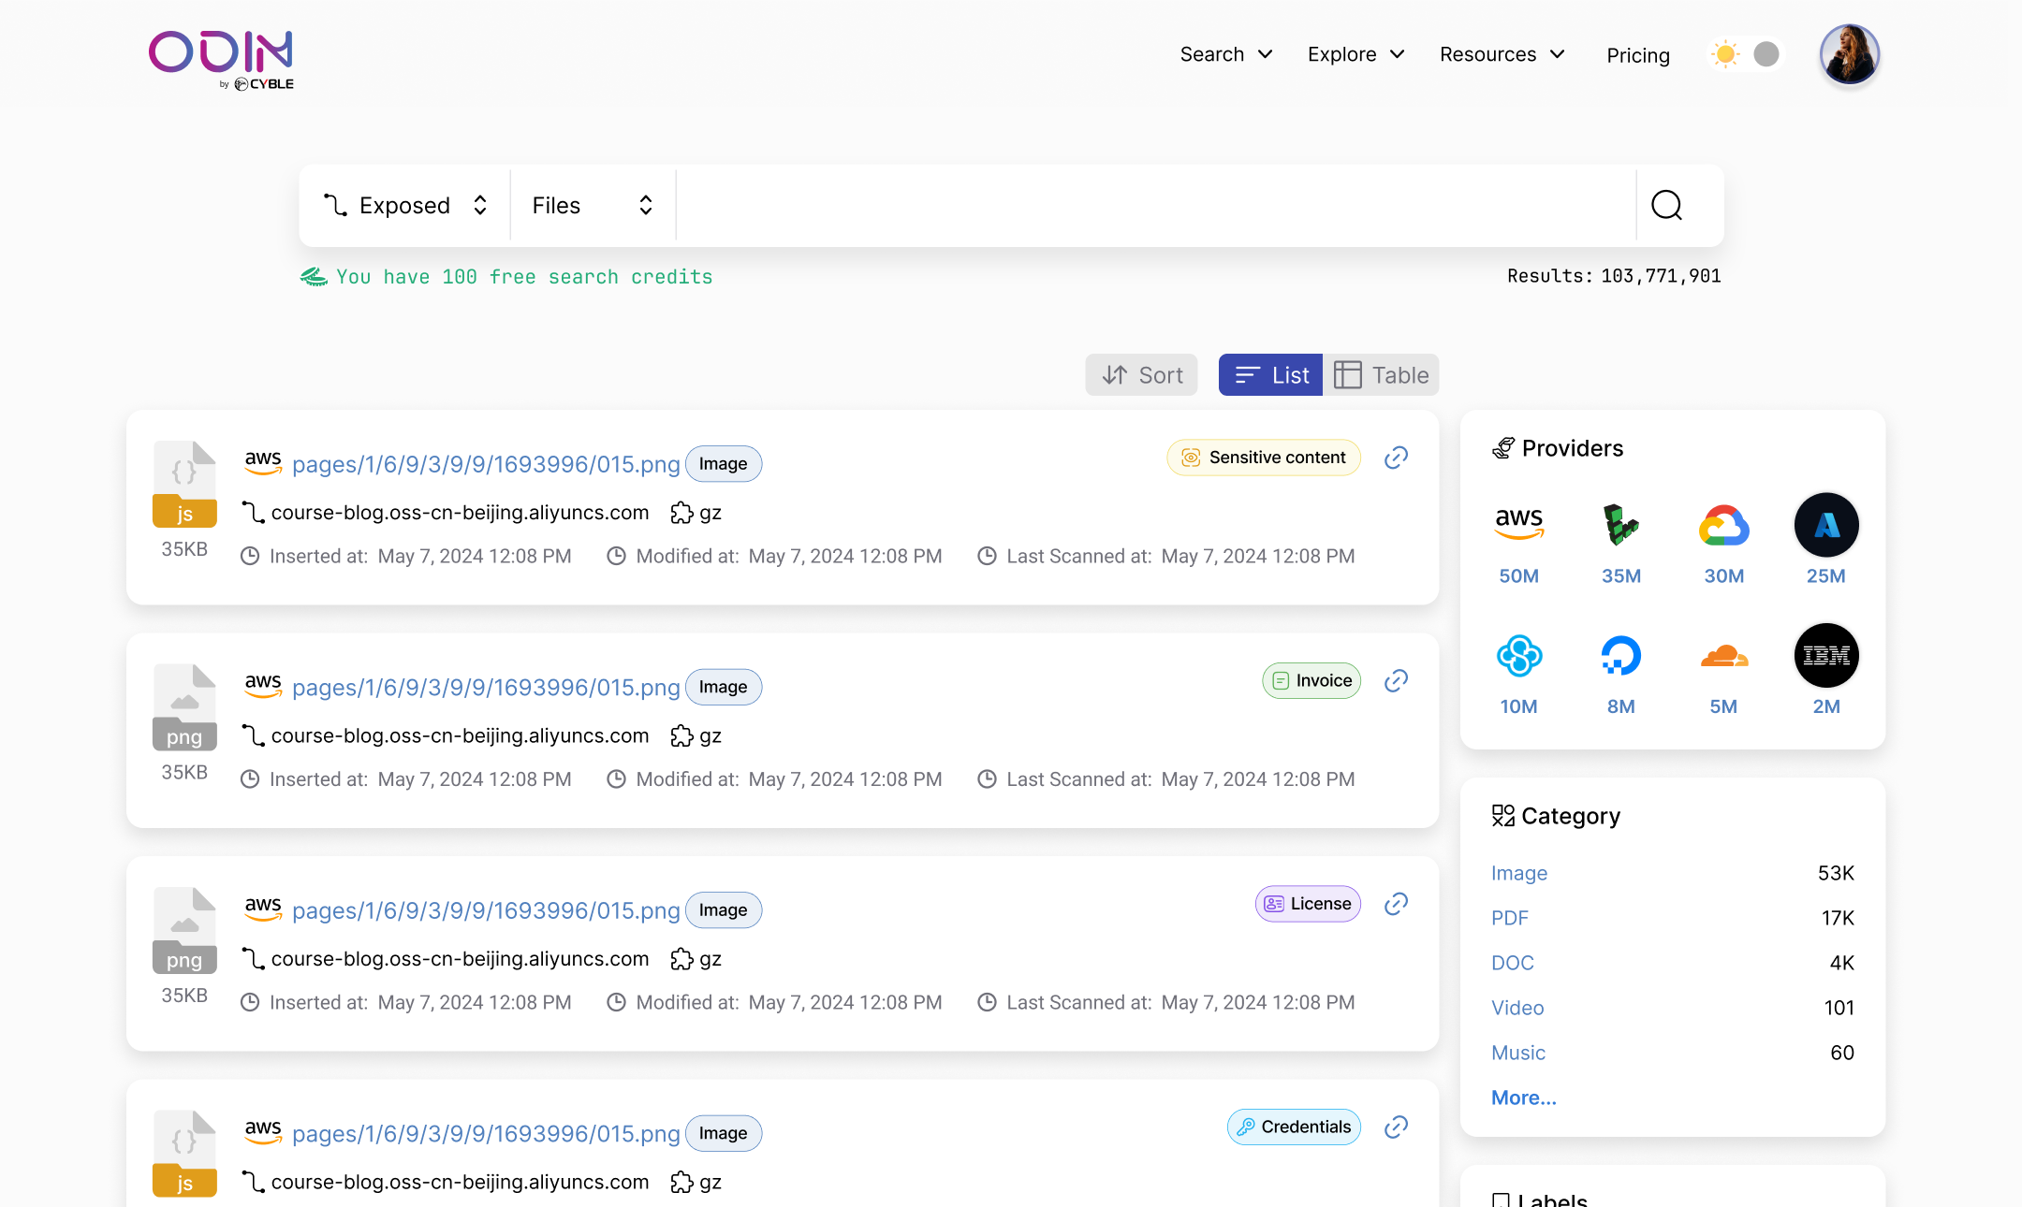Open the Exposed search type dropdown
This screenshot has height=1207, width=2022.
coord(405,205)
